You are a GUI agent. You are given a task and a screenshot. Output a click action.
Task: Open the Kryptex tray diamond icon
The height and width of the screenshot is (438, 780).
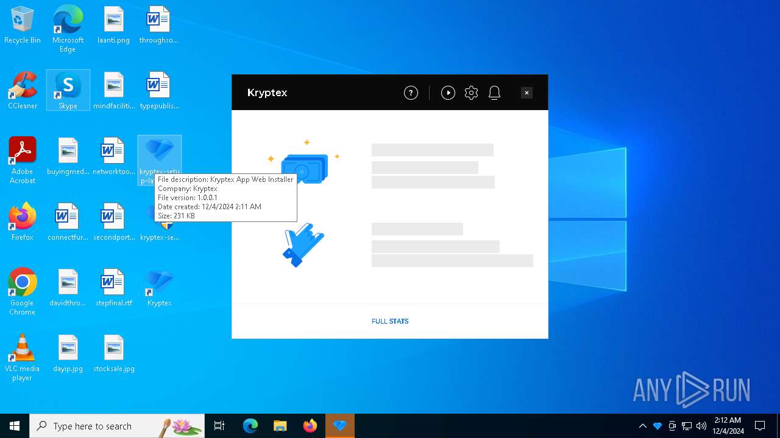658,426
